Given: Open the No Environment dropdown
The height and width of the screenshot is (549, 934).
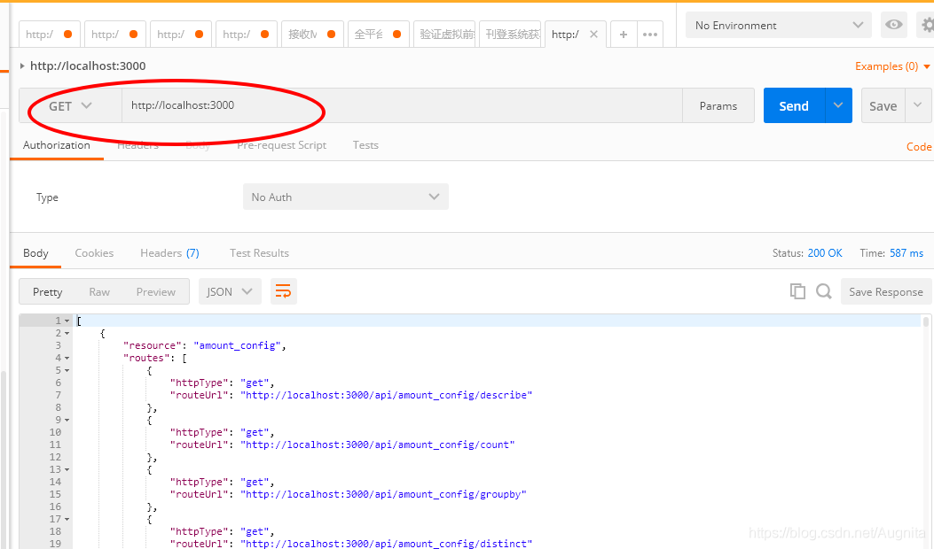Looking at the screenshot, I should click(778, 25).
